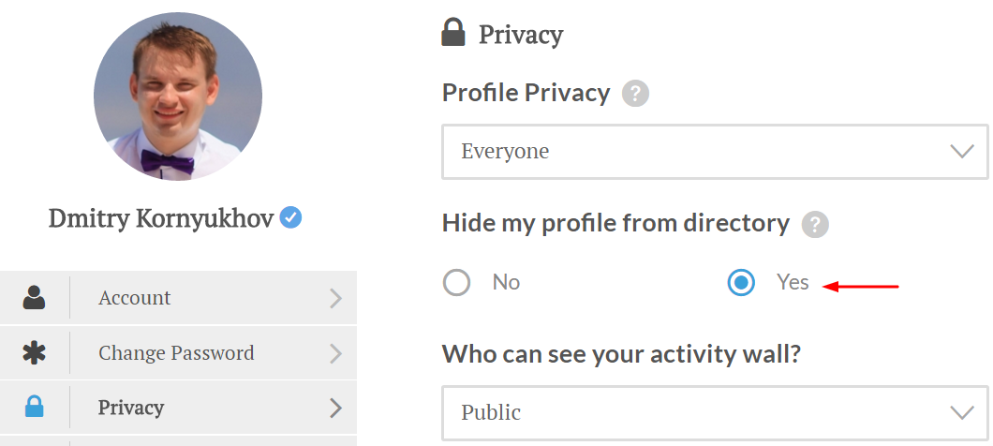Click the help icon next to Profile Privacy
This screenshot has height=446, width=993.
pos(636,94)
